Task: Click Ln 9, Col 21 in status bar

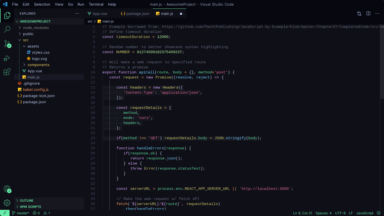Action: click(302, 213)
